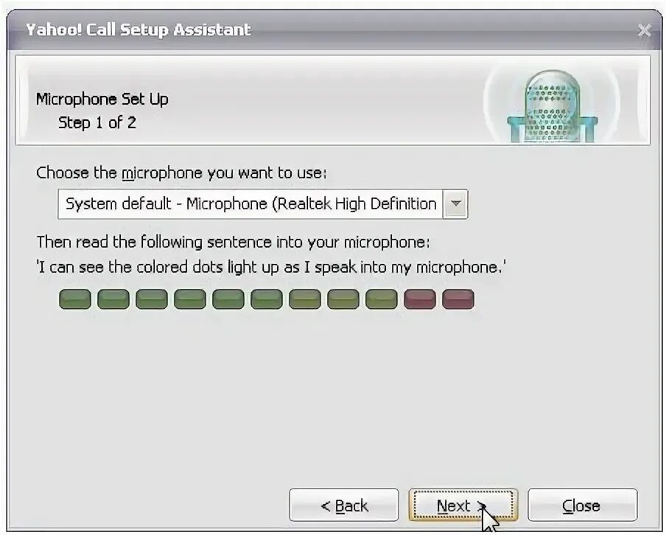This screenshot has height=535, width=666.
Task: Open the microphone selection dropdown arrow
Action: (x=455, y=204)
